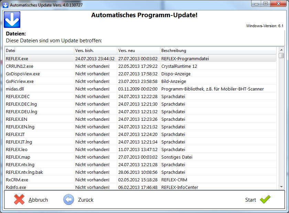289x213 pixels.
Task: Click the scrollbar down arrow
Action: click(x=281, y=187)
